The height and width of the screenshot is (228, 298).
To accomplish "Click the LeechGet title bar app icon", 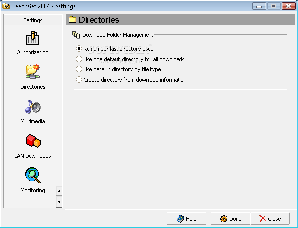I will (6, 6).
